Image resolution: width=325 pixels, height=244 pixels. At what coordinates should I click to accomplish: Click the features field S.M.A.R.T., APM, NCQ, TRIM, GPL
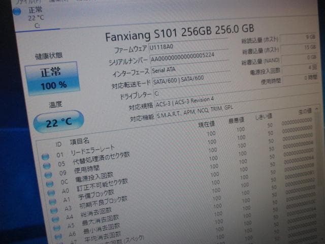pyautogui.click(x=238, y=110)
